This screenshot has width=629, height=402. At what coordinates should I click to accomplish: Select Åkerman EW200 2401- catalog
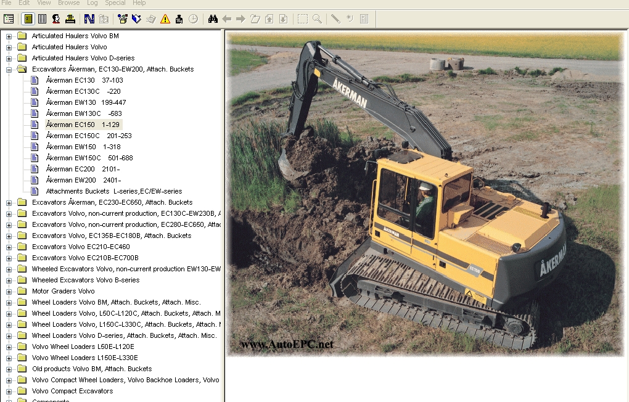coord(83,180)
